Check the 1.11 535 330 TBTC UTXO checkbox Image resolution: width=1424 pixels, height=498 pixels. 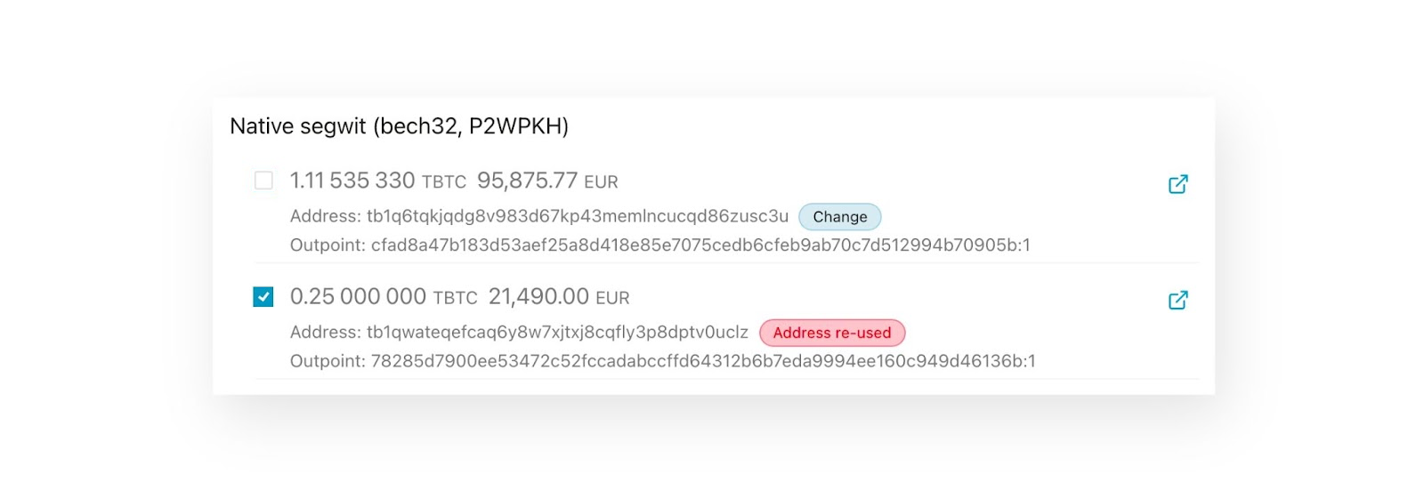point(263,181)
